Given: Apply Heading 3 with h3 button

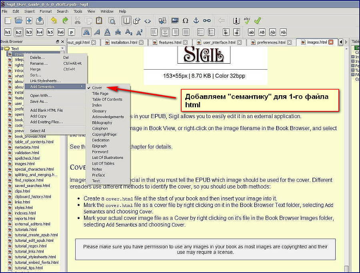Looking at the screenshot, I should coord(29,32).
